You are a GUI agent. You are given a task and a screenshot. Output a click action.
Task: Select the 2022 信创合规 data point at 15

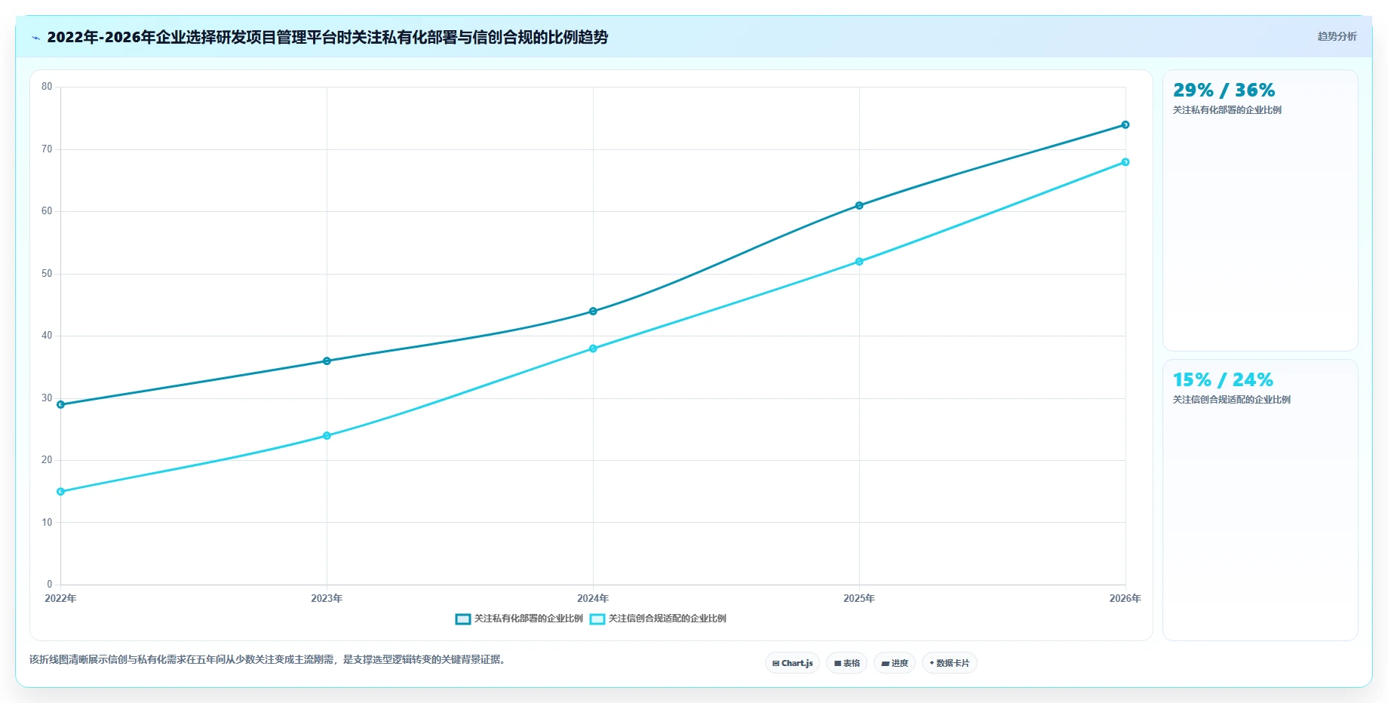[61, 492]
